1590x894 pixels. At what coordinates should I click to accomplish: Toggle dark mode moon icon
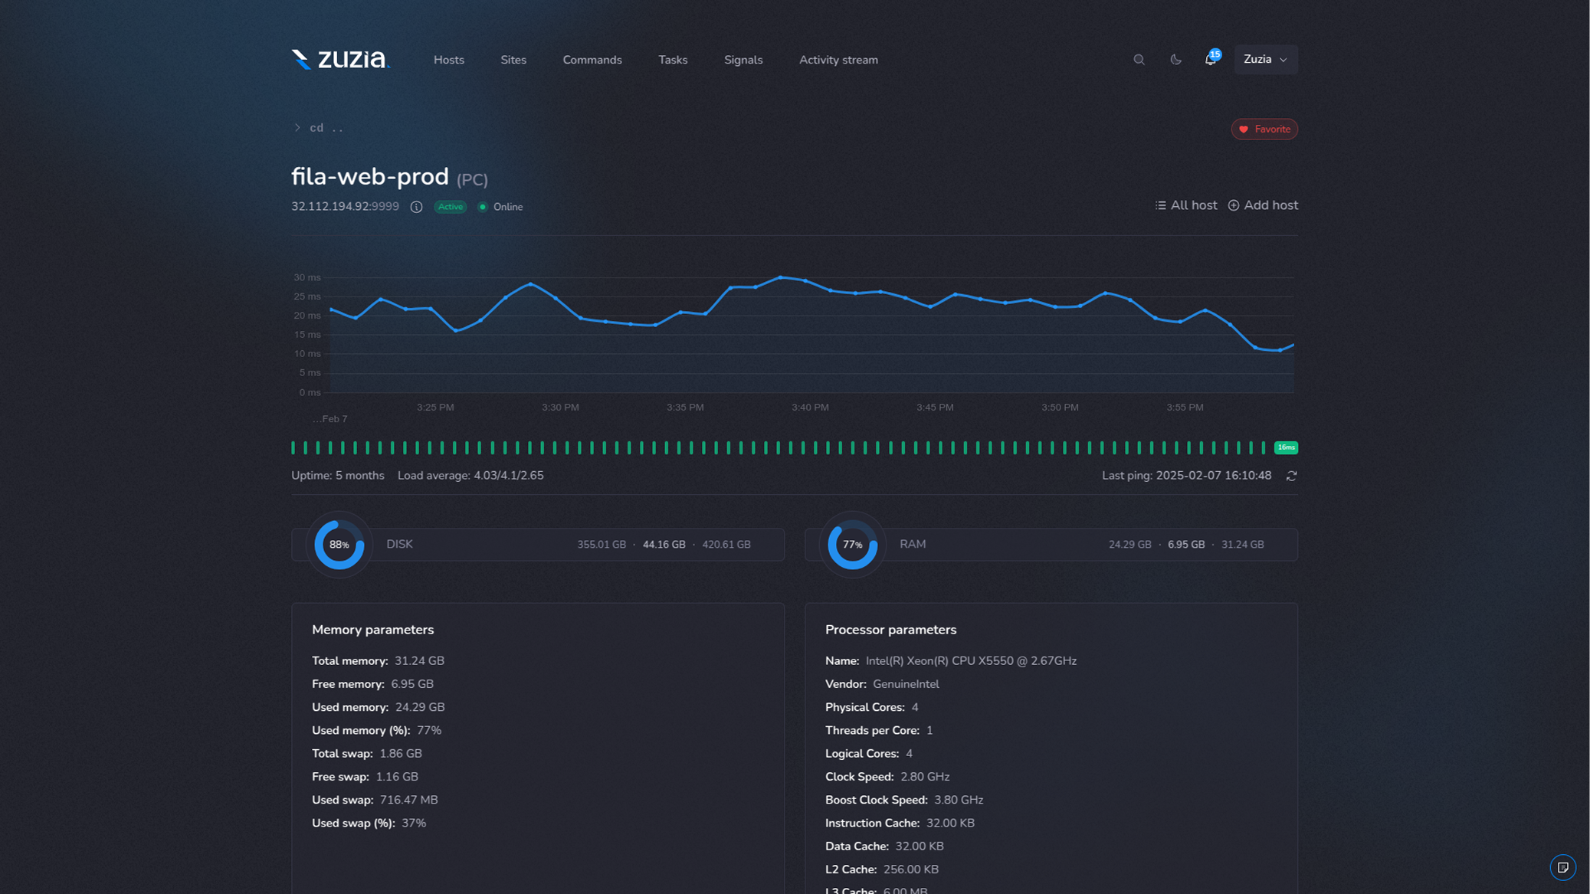pyautogui.click(x=1175, y=60)
